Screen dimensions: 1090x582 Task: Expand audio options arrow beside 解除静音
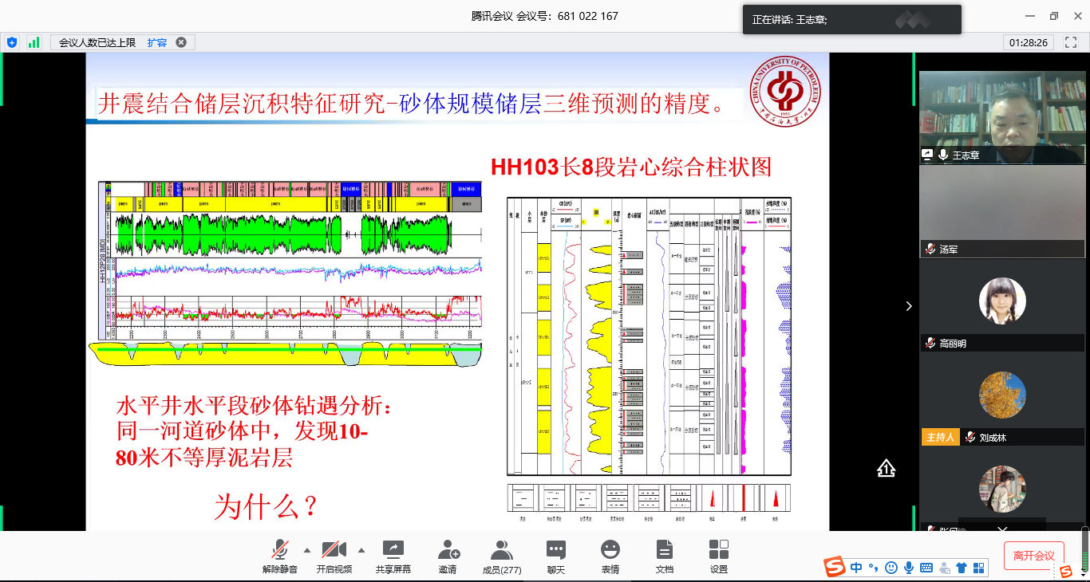pyautogui.click(x=307, y=550)
